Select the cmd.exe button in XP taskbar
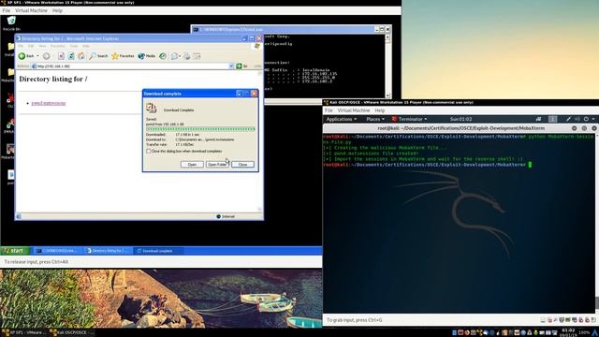This screenshot has width=599, height=337. tap(57, 251)
